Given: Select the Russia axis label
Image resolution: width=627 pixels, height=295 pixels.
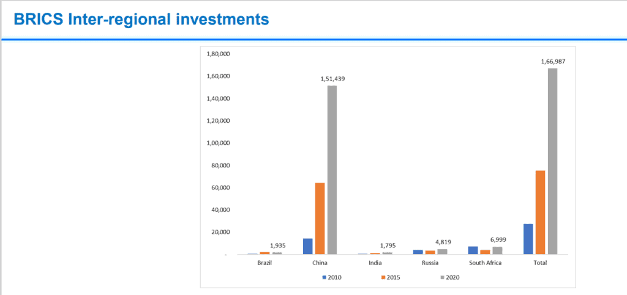Looking at the screenshot, I should point(430,263).
